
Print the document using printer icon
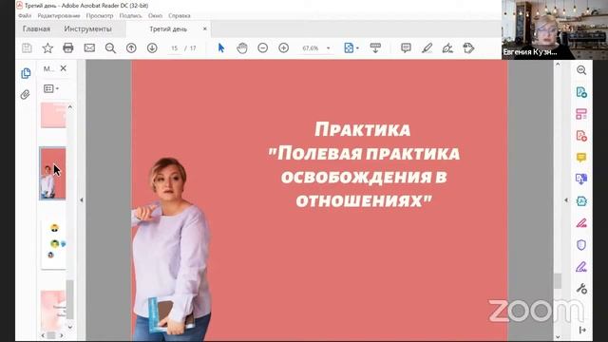coord(68,48)
